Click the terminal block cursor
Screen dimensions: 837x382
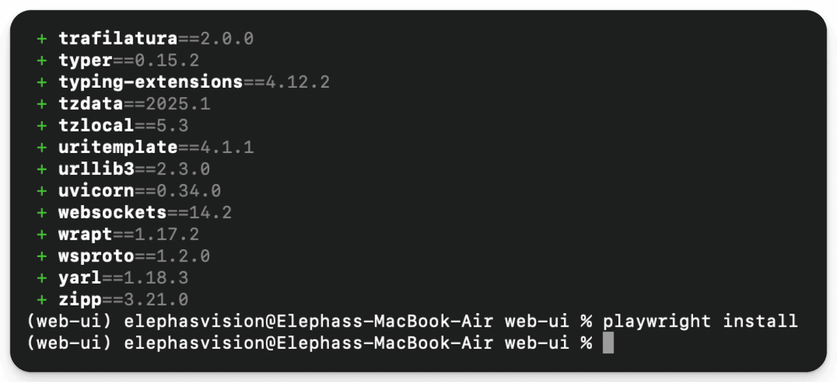point(608,343)
